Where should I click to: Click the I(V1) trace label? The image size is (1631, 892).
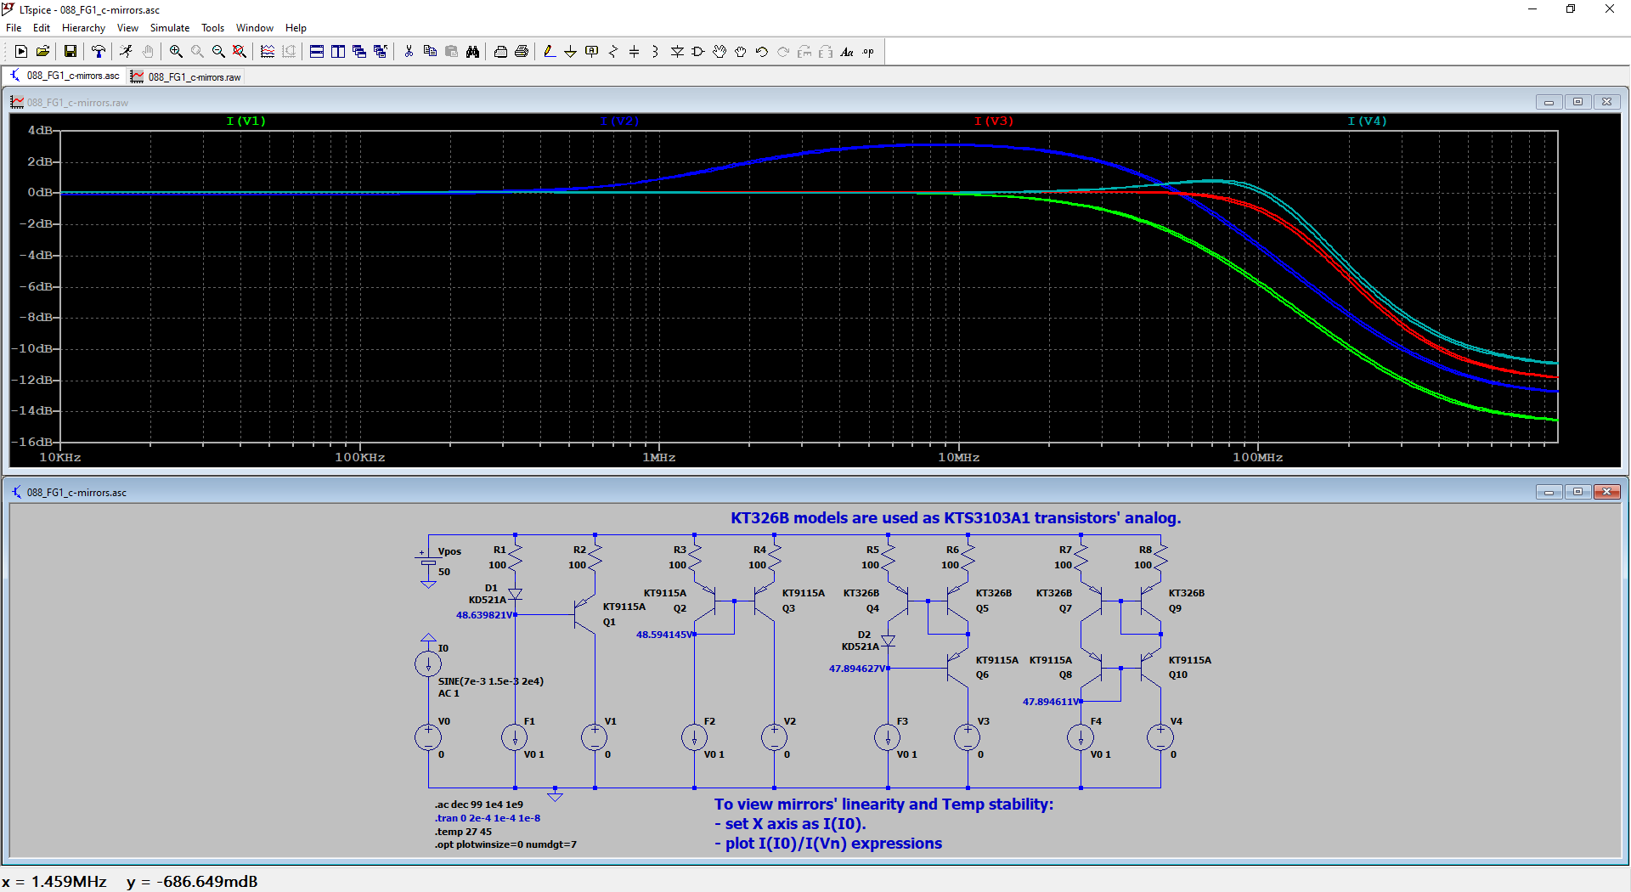coord(246,121)
